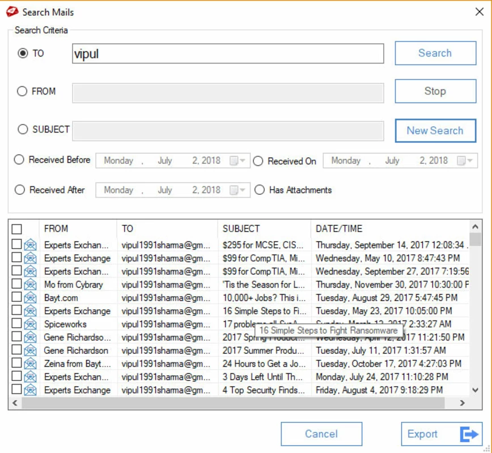Image resolution: width=492 pixels, height=453 pixels.
Task: Click the vertical scrollbar up arrow
Action: point(476,226)
